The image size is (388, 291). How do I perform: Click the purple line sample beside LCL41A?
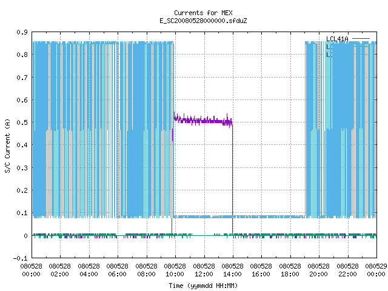[361, 39]
